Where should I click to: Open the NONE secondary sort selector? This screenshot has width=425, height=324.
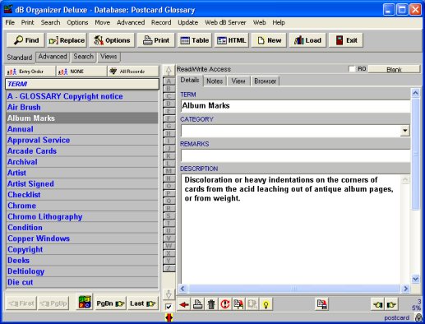click(81, 72)
